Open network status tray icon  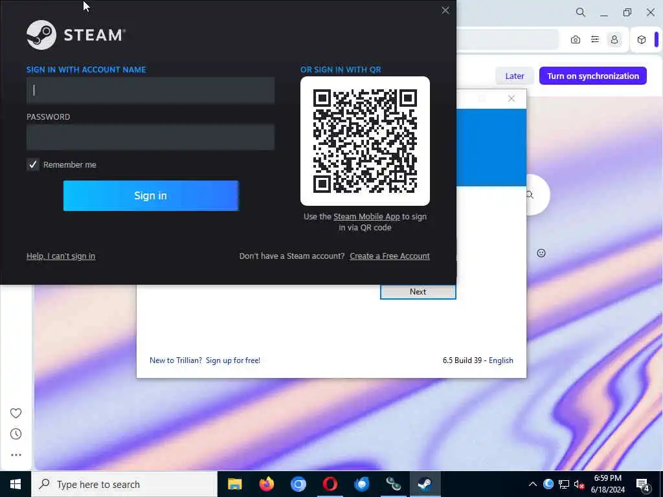pyautogui.click(x=564, y=484)
